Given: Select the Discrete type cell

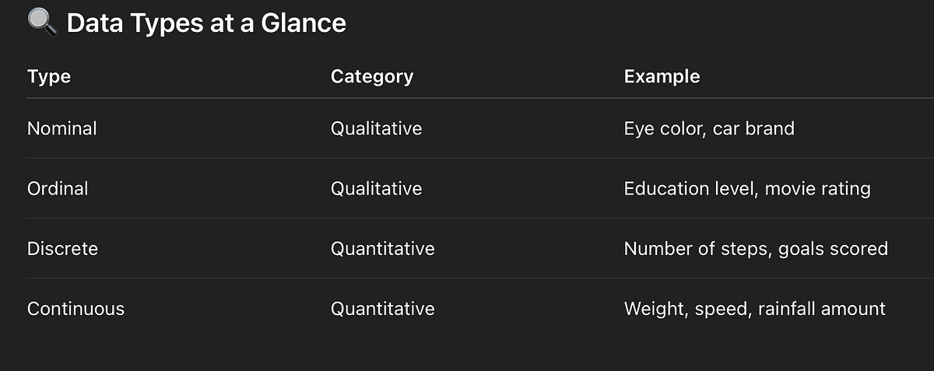Looking at the screenshot, I should point(63,249).
